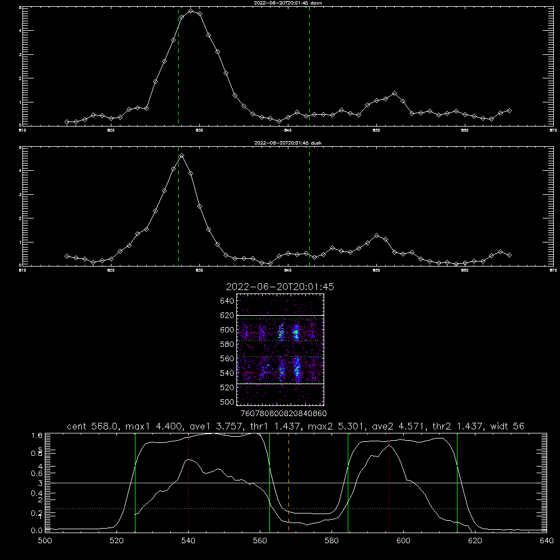Click the heatmap y-axis label '620'
Screen dimensions: 560x560
click(227, 315)
